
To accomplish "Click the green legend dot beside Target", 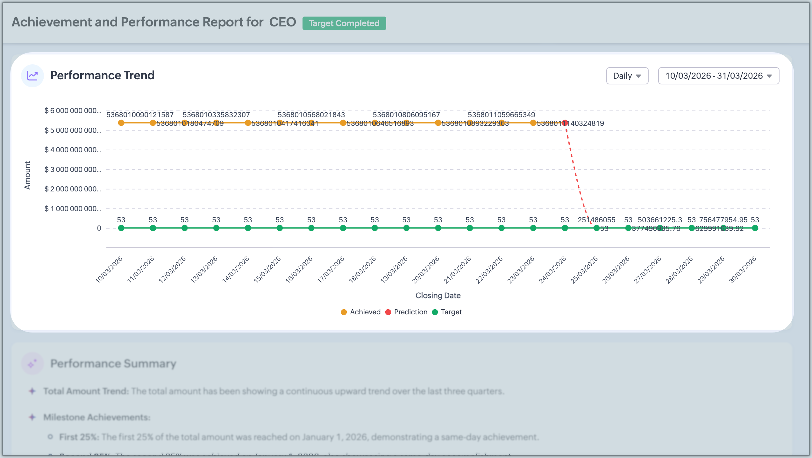I will click(x=435, y=312).
